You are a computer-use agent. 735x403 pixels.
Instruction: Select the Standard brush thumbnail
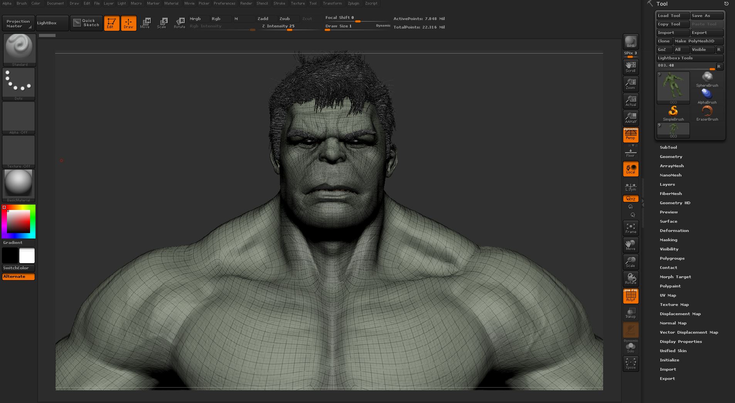pyautogui.click(x=19, y=50)
